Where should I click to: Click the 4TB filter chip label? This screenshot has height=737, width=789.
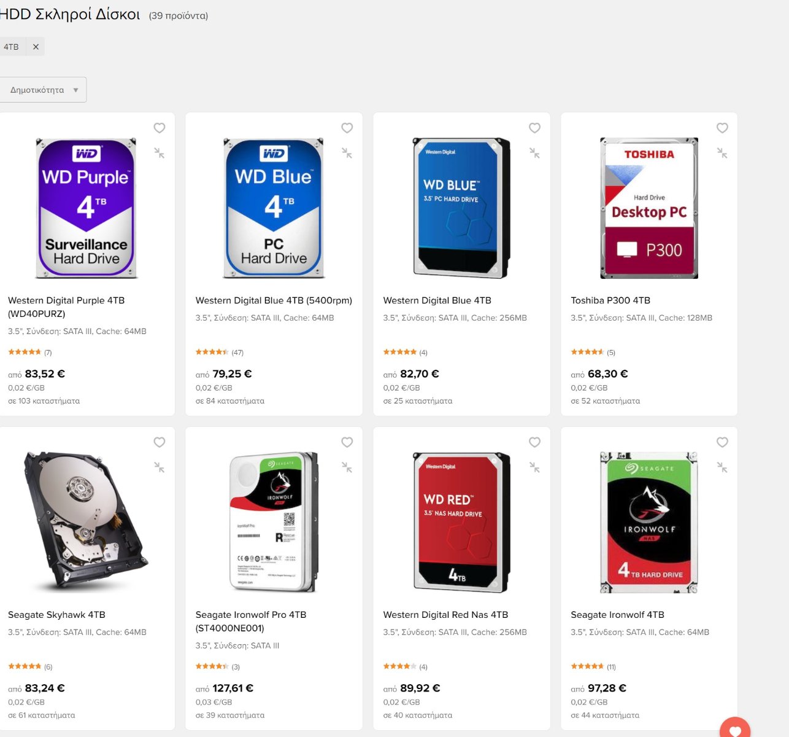[11, 47]
